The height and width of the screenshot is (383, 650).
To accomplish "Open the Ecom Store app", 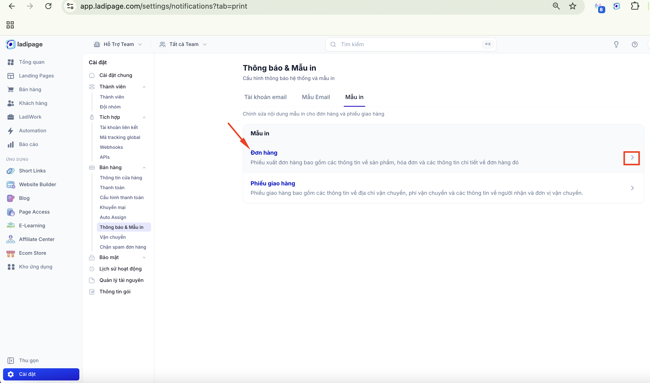I will (x=33, y=253).
